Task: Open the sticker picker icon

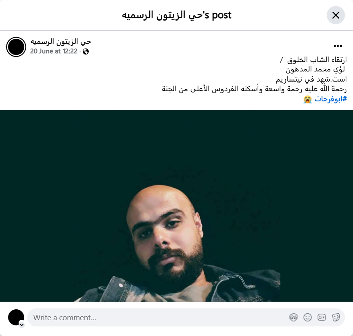Action: (336, 317)
